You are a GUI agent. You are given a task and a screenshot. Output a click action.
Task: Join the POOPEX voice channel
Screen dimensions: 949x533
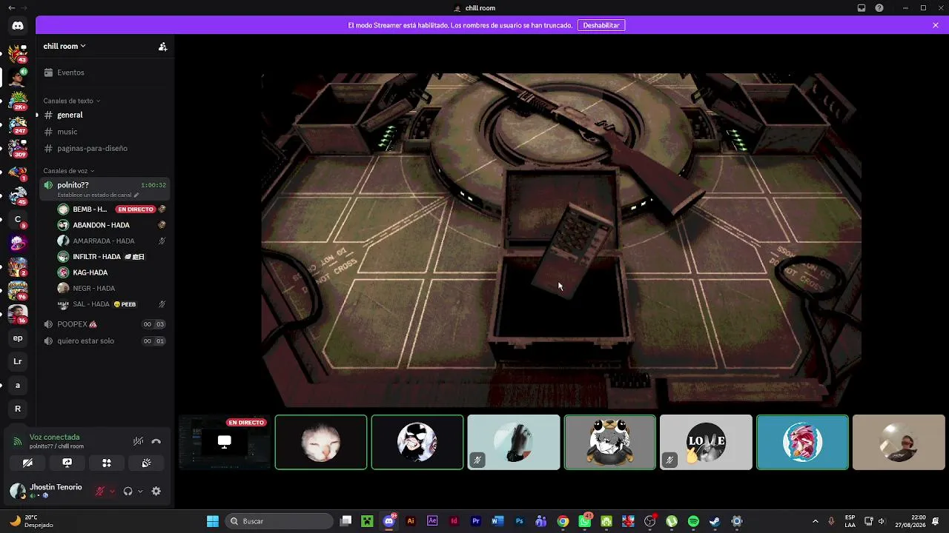(x=105, y=324)
